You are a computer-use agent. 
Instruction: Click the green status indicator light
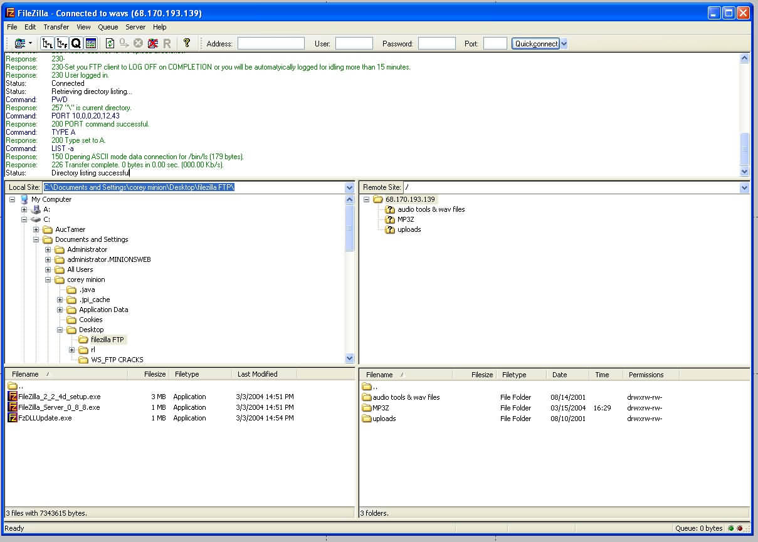point(731,528)
